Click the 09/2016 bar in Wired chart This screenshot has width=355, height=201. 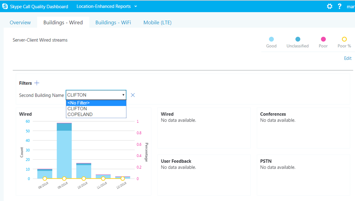coord(64,152)
